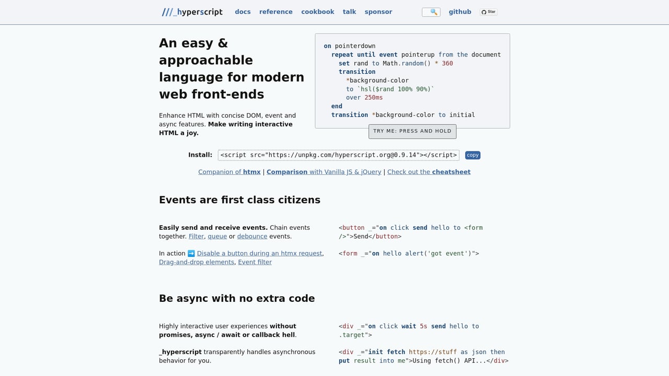Screen dimensions: 669x376
Task: Select the install script text field
Action: (x=338, y=155)
